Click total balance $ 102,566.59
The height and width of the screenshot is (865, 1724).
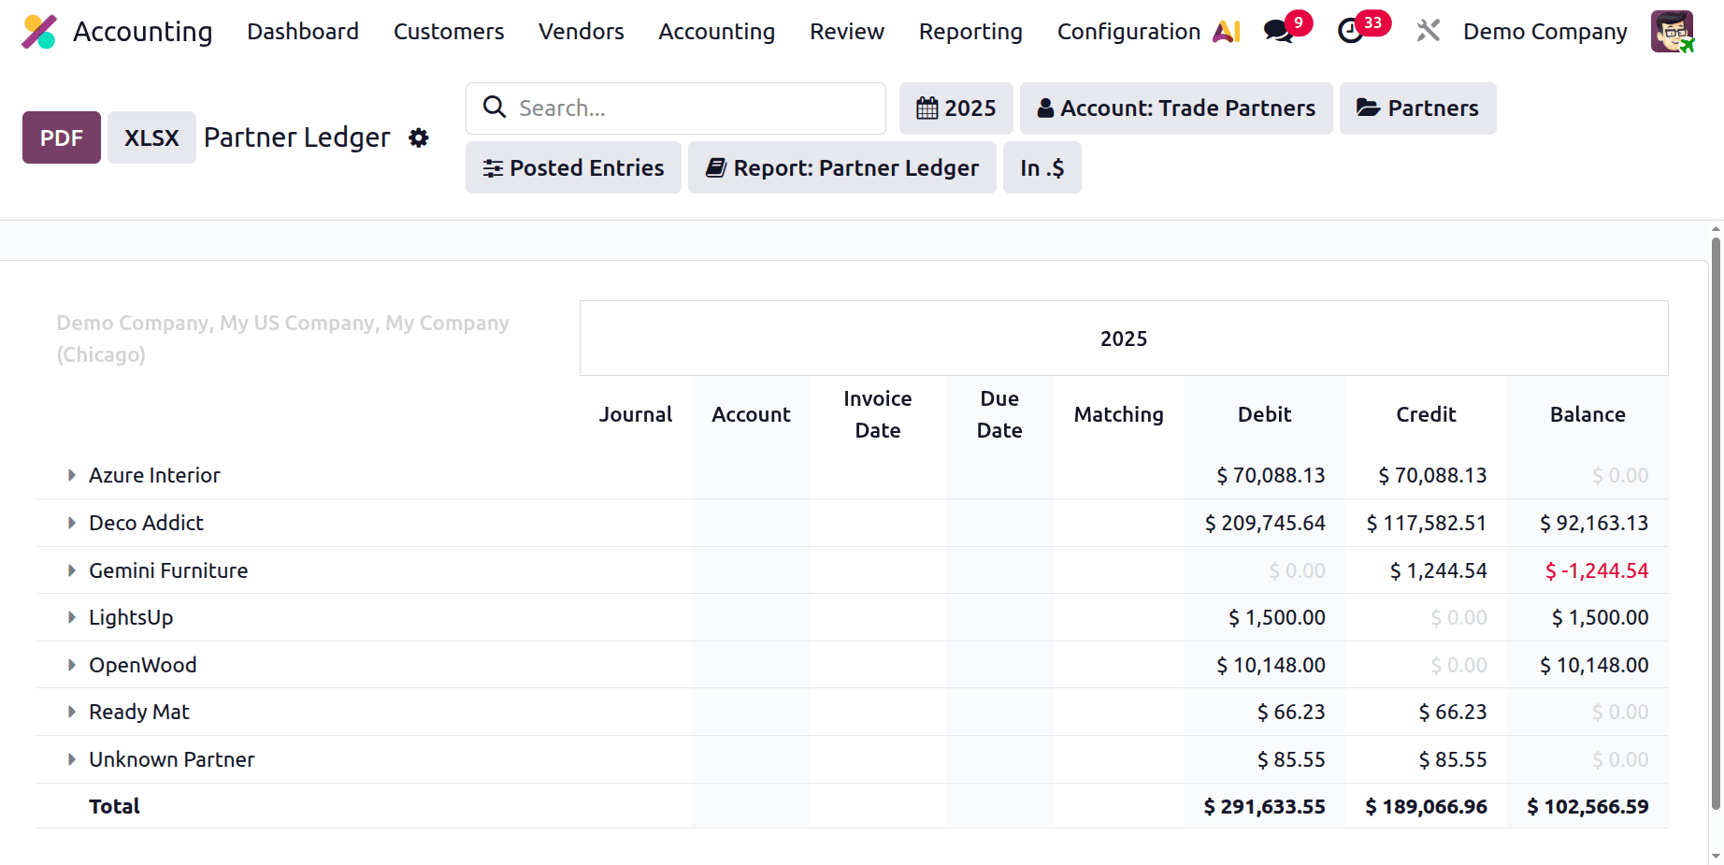click(1588, 806)
